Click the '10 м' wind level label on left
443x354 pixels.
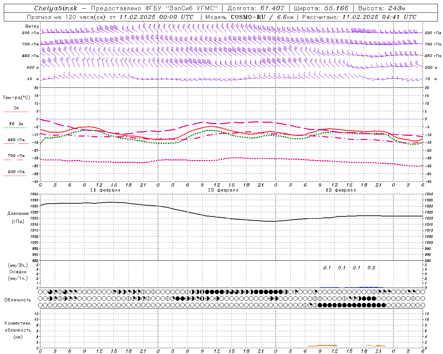33,79
